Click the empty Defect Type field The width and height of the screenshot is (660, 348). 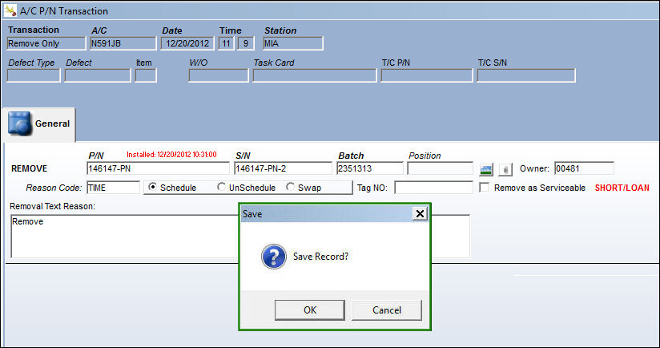coord(34,75)
